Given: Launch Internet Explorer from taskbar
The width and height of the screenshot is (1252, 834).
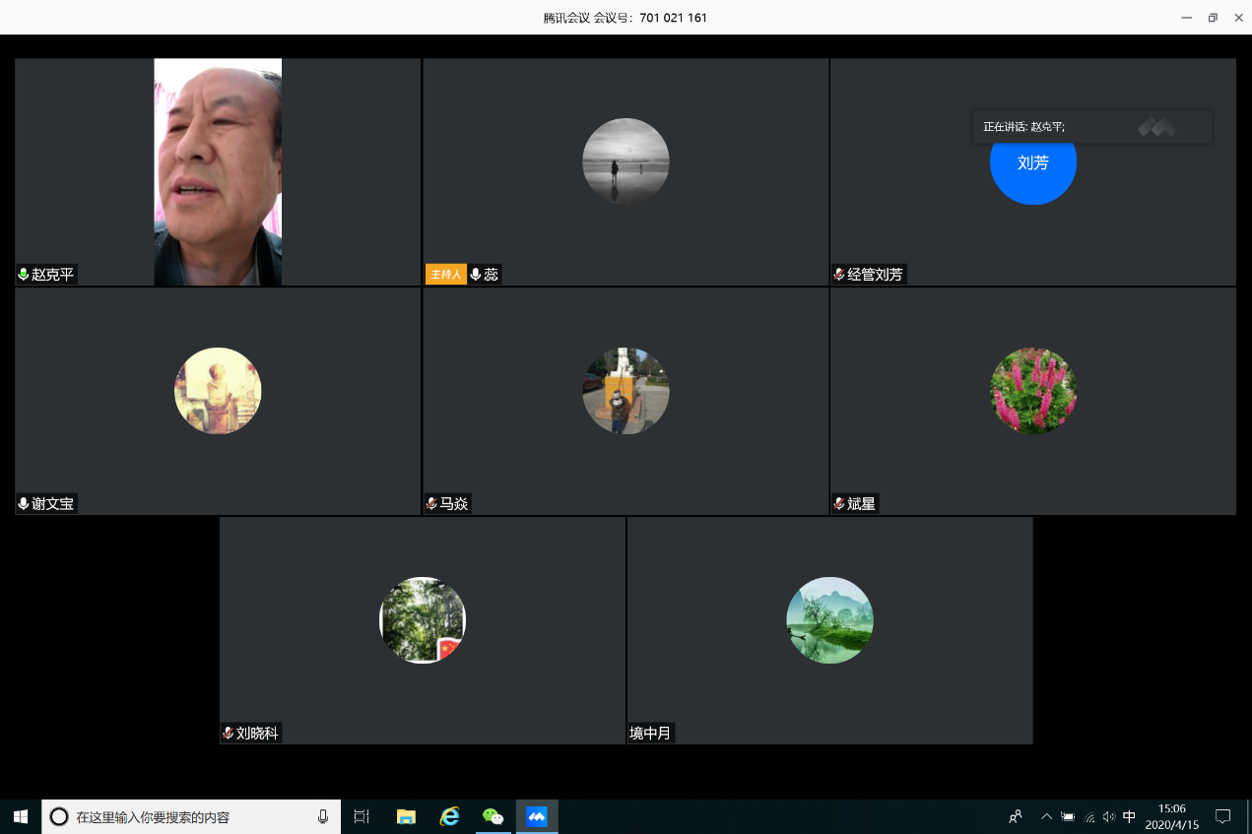Looking at the screenshot, I should click(x=449, y=816).
